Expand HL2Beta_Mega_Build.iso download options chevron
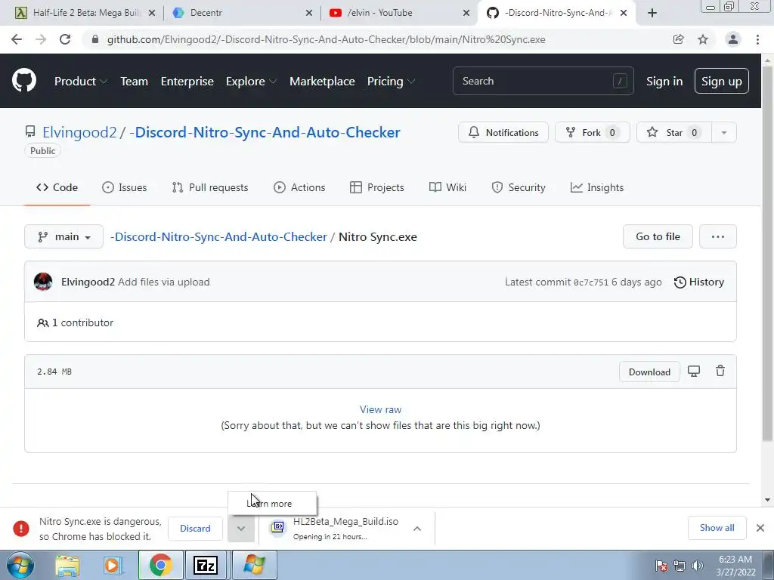 pyautogui.click(x=417, y=528)
